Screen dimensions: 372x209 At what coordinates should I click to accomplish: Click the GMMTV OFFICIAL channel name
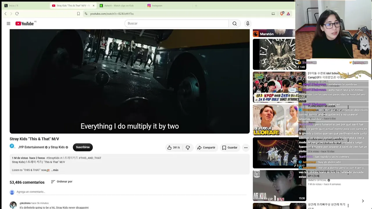(317, 180)
